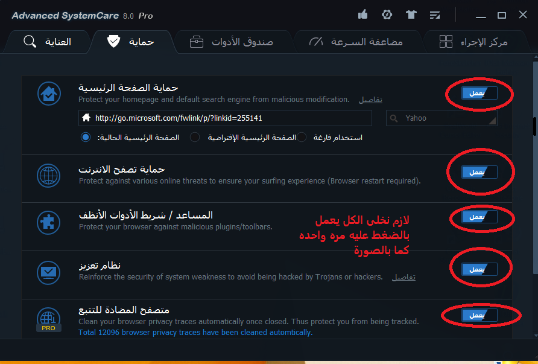Screen dimensions: 538x364
Task: Click heading حماية تصفح الانترنت
Action: point(122,169)
